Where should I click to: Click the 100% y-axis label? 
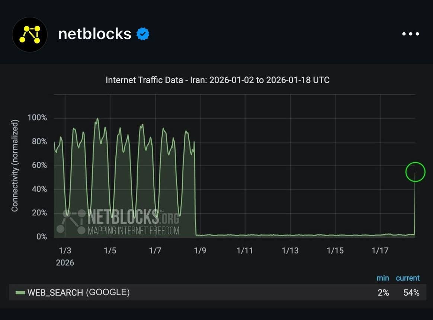click(37, 118)
